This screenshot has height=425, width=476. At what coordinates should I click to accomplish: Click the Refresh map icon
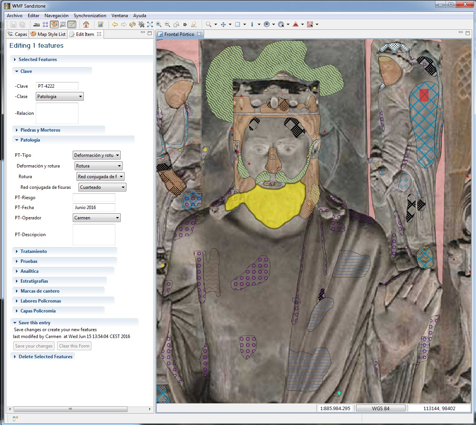(x=133, y=24)
